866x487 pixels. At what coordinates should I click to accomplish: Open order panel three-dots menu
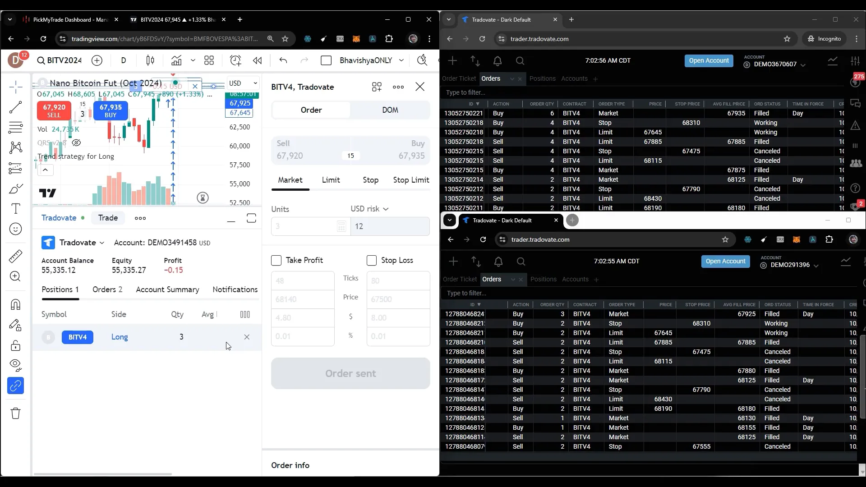(398, 87)
